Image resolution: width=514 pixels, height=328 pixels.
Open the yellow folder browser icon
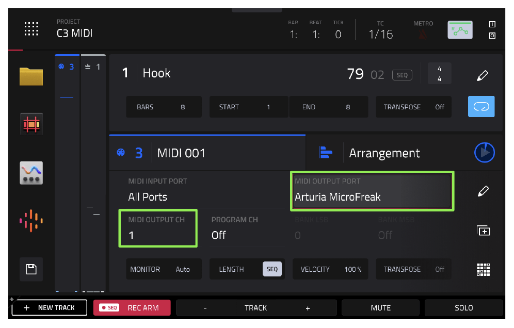coord(31,76)
